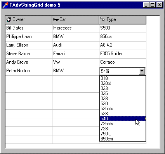Viewport: 165px width, 154px height.
Task: Click the Type column header
Action: [123, 20]
